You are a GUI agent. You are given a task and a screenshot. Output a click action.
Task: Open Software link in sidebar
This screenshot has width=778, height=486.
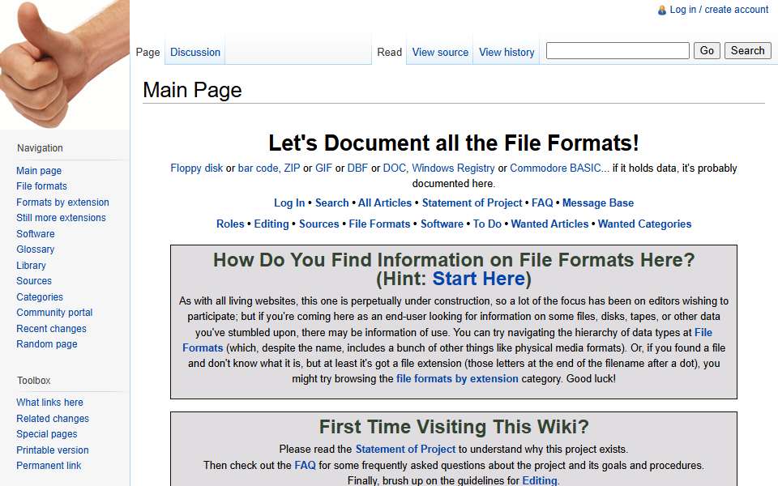click(35, 233)
